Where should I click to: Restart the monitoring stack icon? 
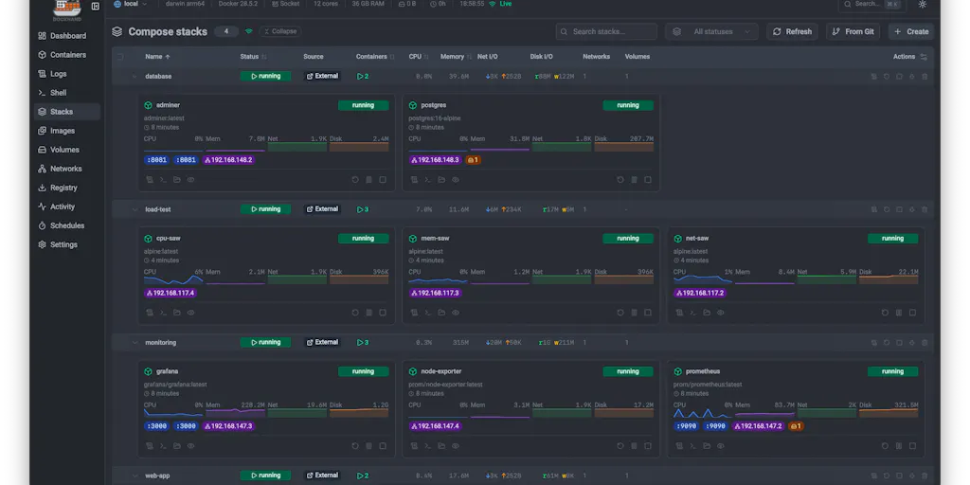[x=887, y=343]
